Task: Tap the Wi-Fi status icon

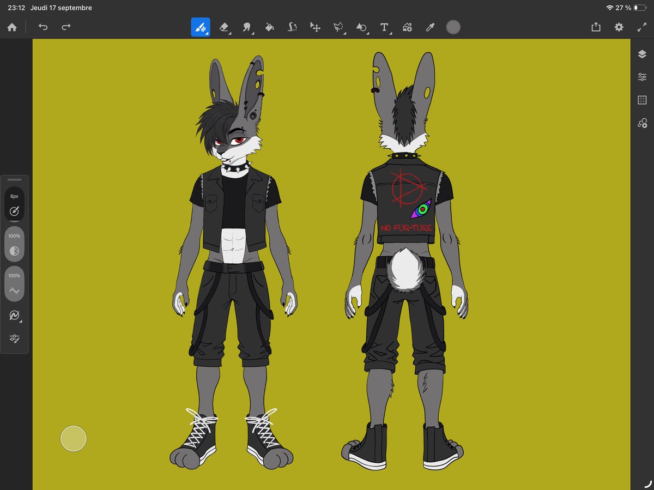Action: tap(609, 8)
